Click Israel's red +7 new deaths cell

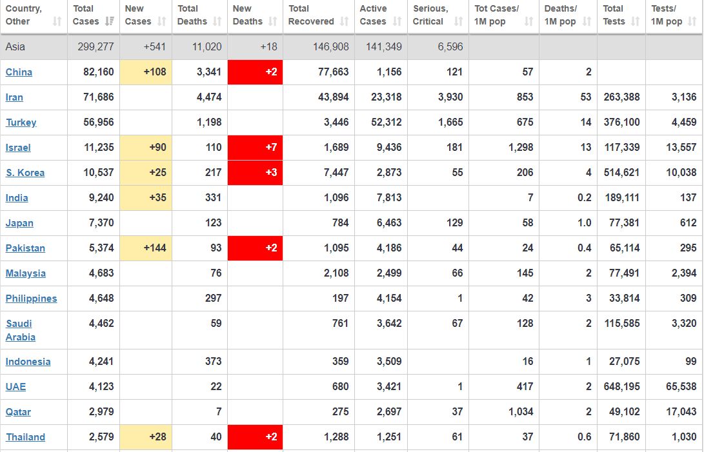point(256,148)
